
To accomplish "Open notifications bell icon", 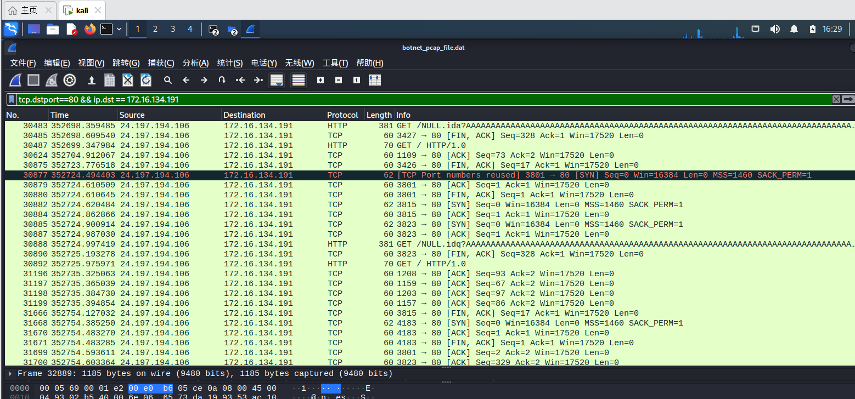I will [x=794, y=29].
